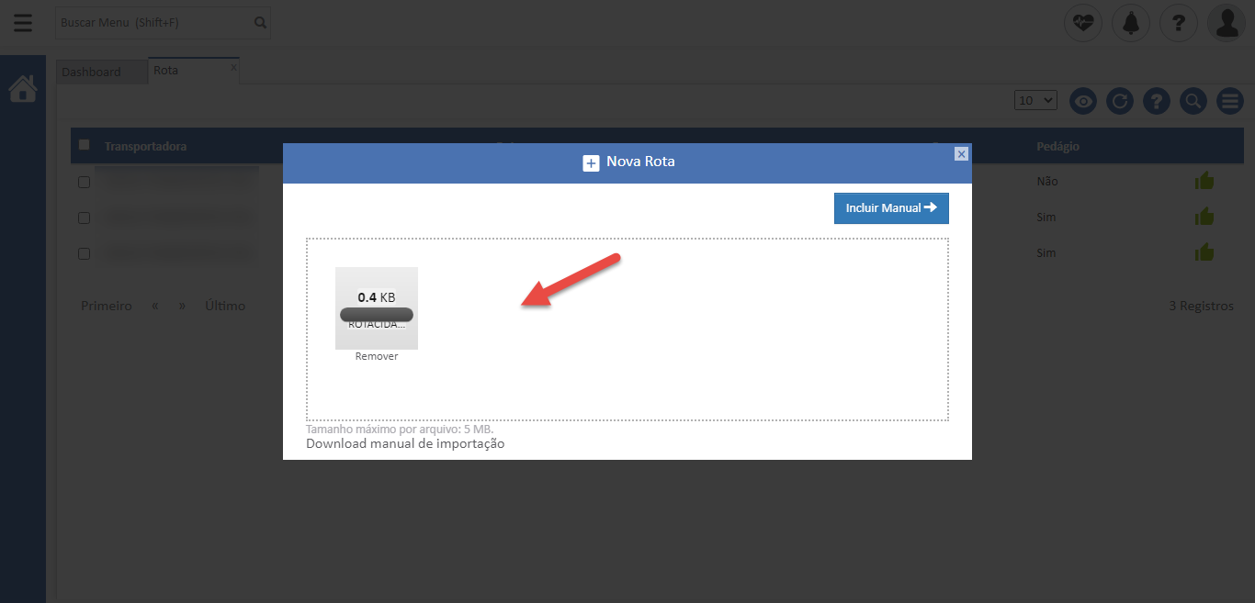This screenshot has height=603, width=1255.
Task: Click the eye visibility icon in toolbar
Action: tap(1083, 101)
